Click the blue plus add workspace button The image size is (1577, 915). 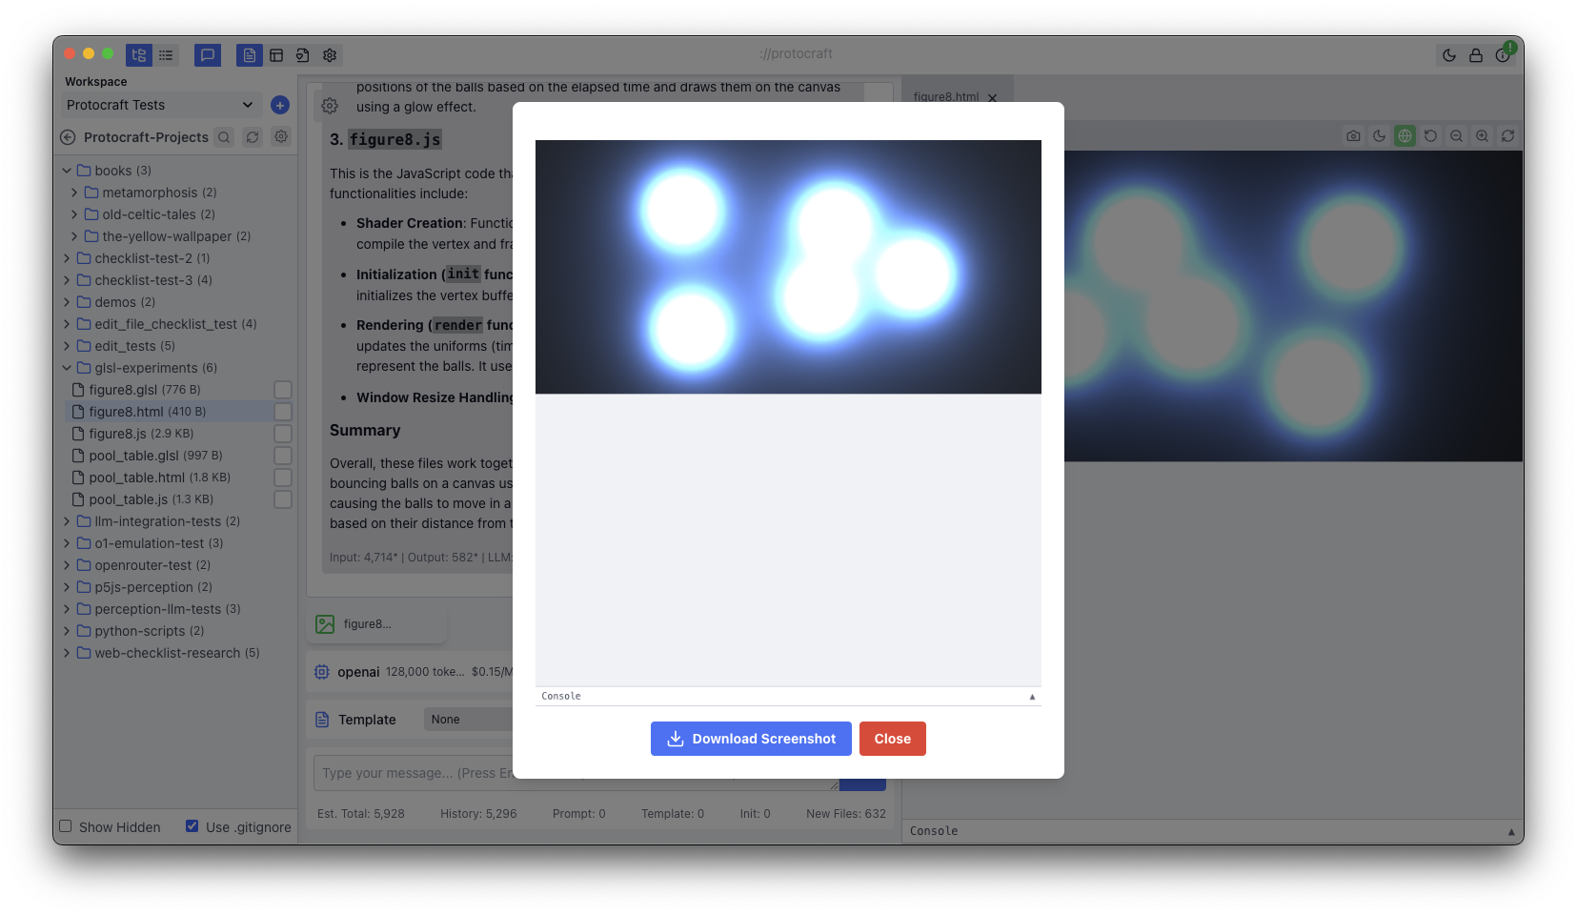279,105
